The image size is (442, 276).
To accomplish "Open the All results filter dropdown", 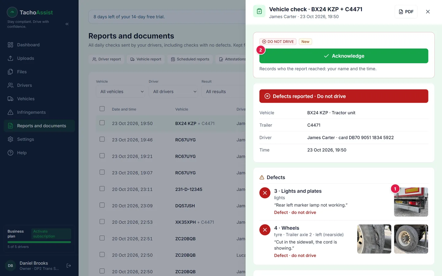I will [224, 92].
